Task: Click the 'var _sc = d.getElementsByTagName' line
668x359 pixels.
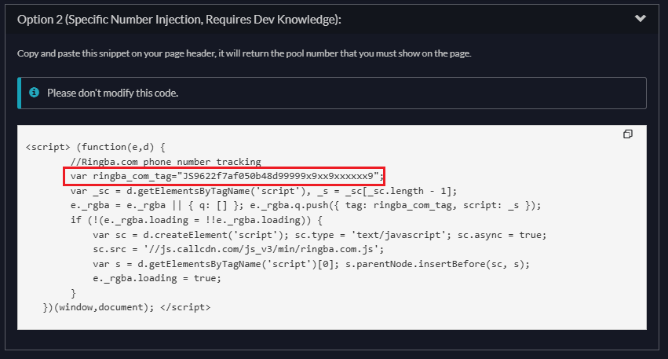Action: tap(263, 191)
